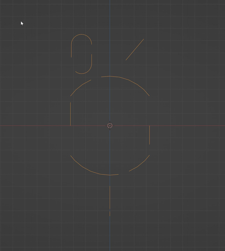Select the diagonal line segment

click(135, 50)
